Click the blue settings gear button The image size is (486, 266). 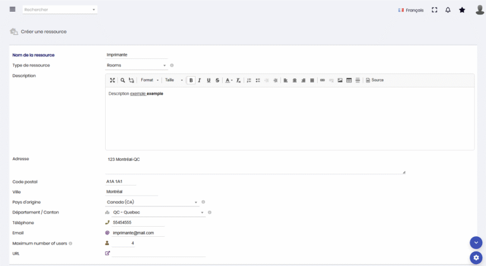(476, 258)
